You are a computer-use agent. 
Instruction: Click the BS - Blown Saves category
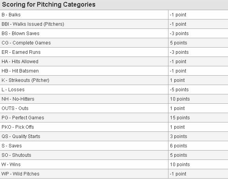point(20,34)
